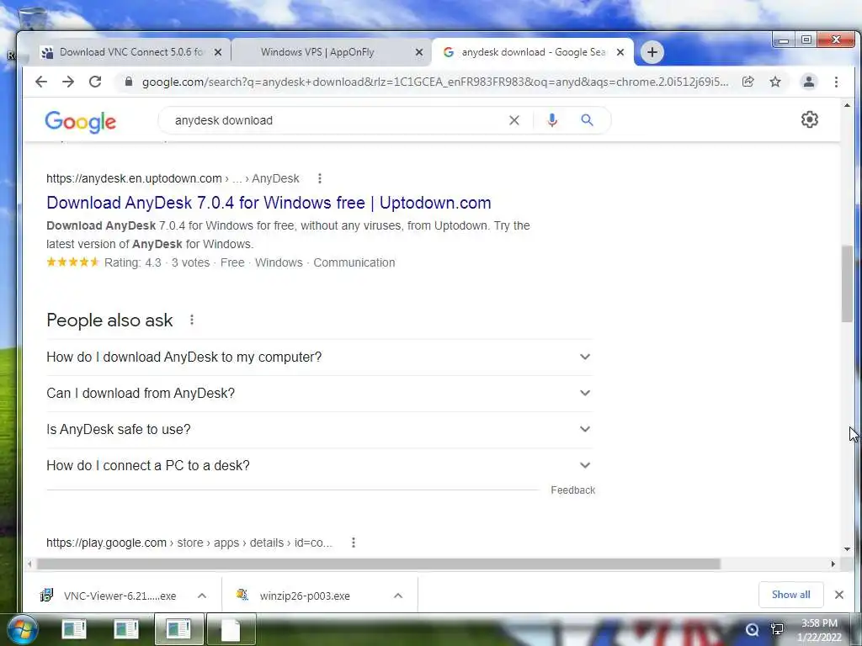This screenshot has width=862, height=646.
Task: Open the winzip26-p003.exe download
Action: click(x=305, y=596)
